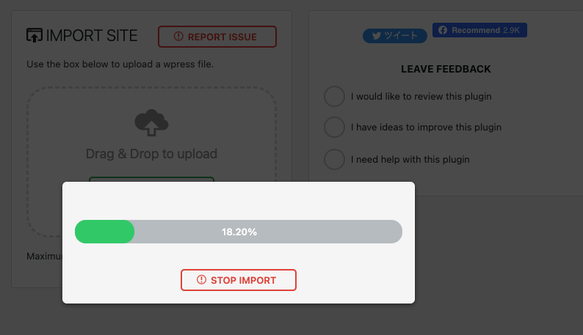
Task: Click the Facebook Recommend 2.9K button
Action: 479,30
